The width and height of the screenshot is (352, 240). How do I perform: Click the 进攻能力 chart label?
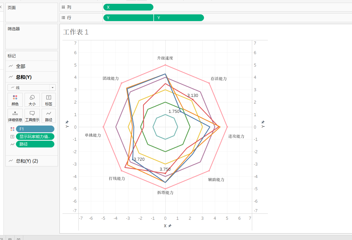pos(236,136)
